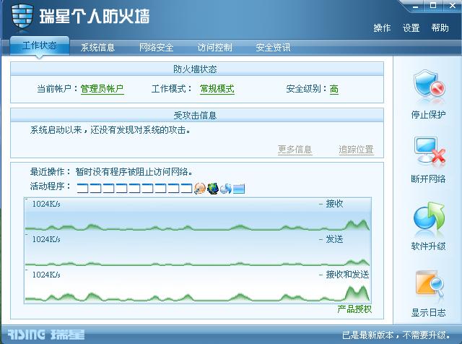Click the 发送 traffic graph
This screenshot has height=344, width=462.
coord(197,250)
